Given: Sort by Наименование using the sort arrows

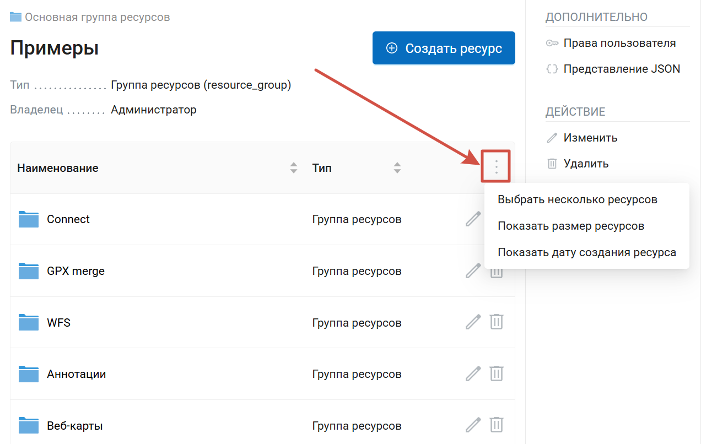Looking at the screenshot, I should [294, 168].
